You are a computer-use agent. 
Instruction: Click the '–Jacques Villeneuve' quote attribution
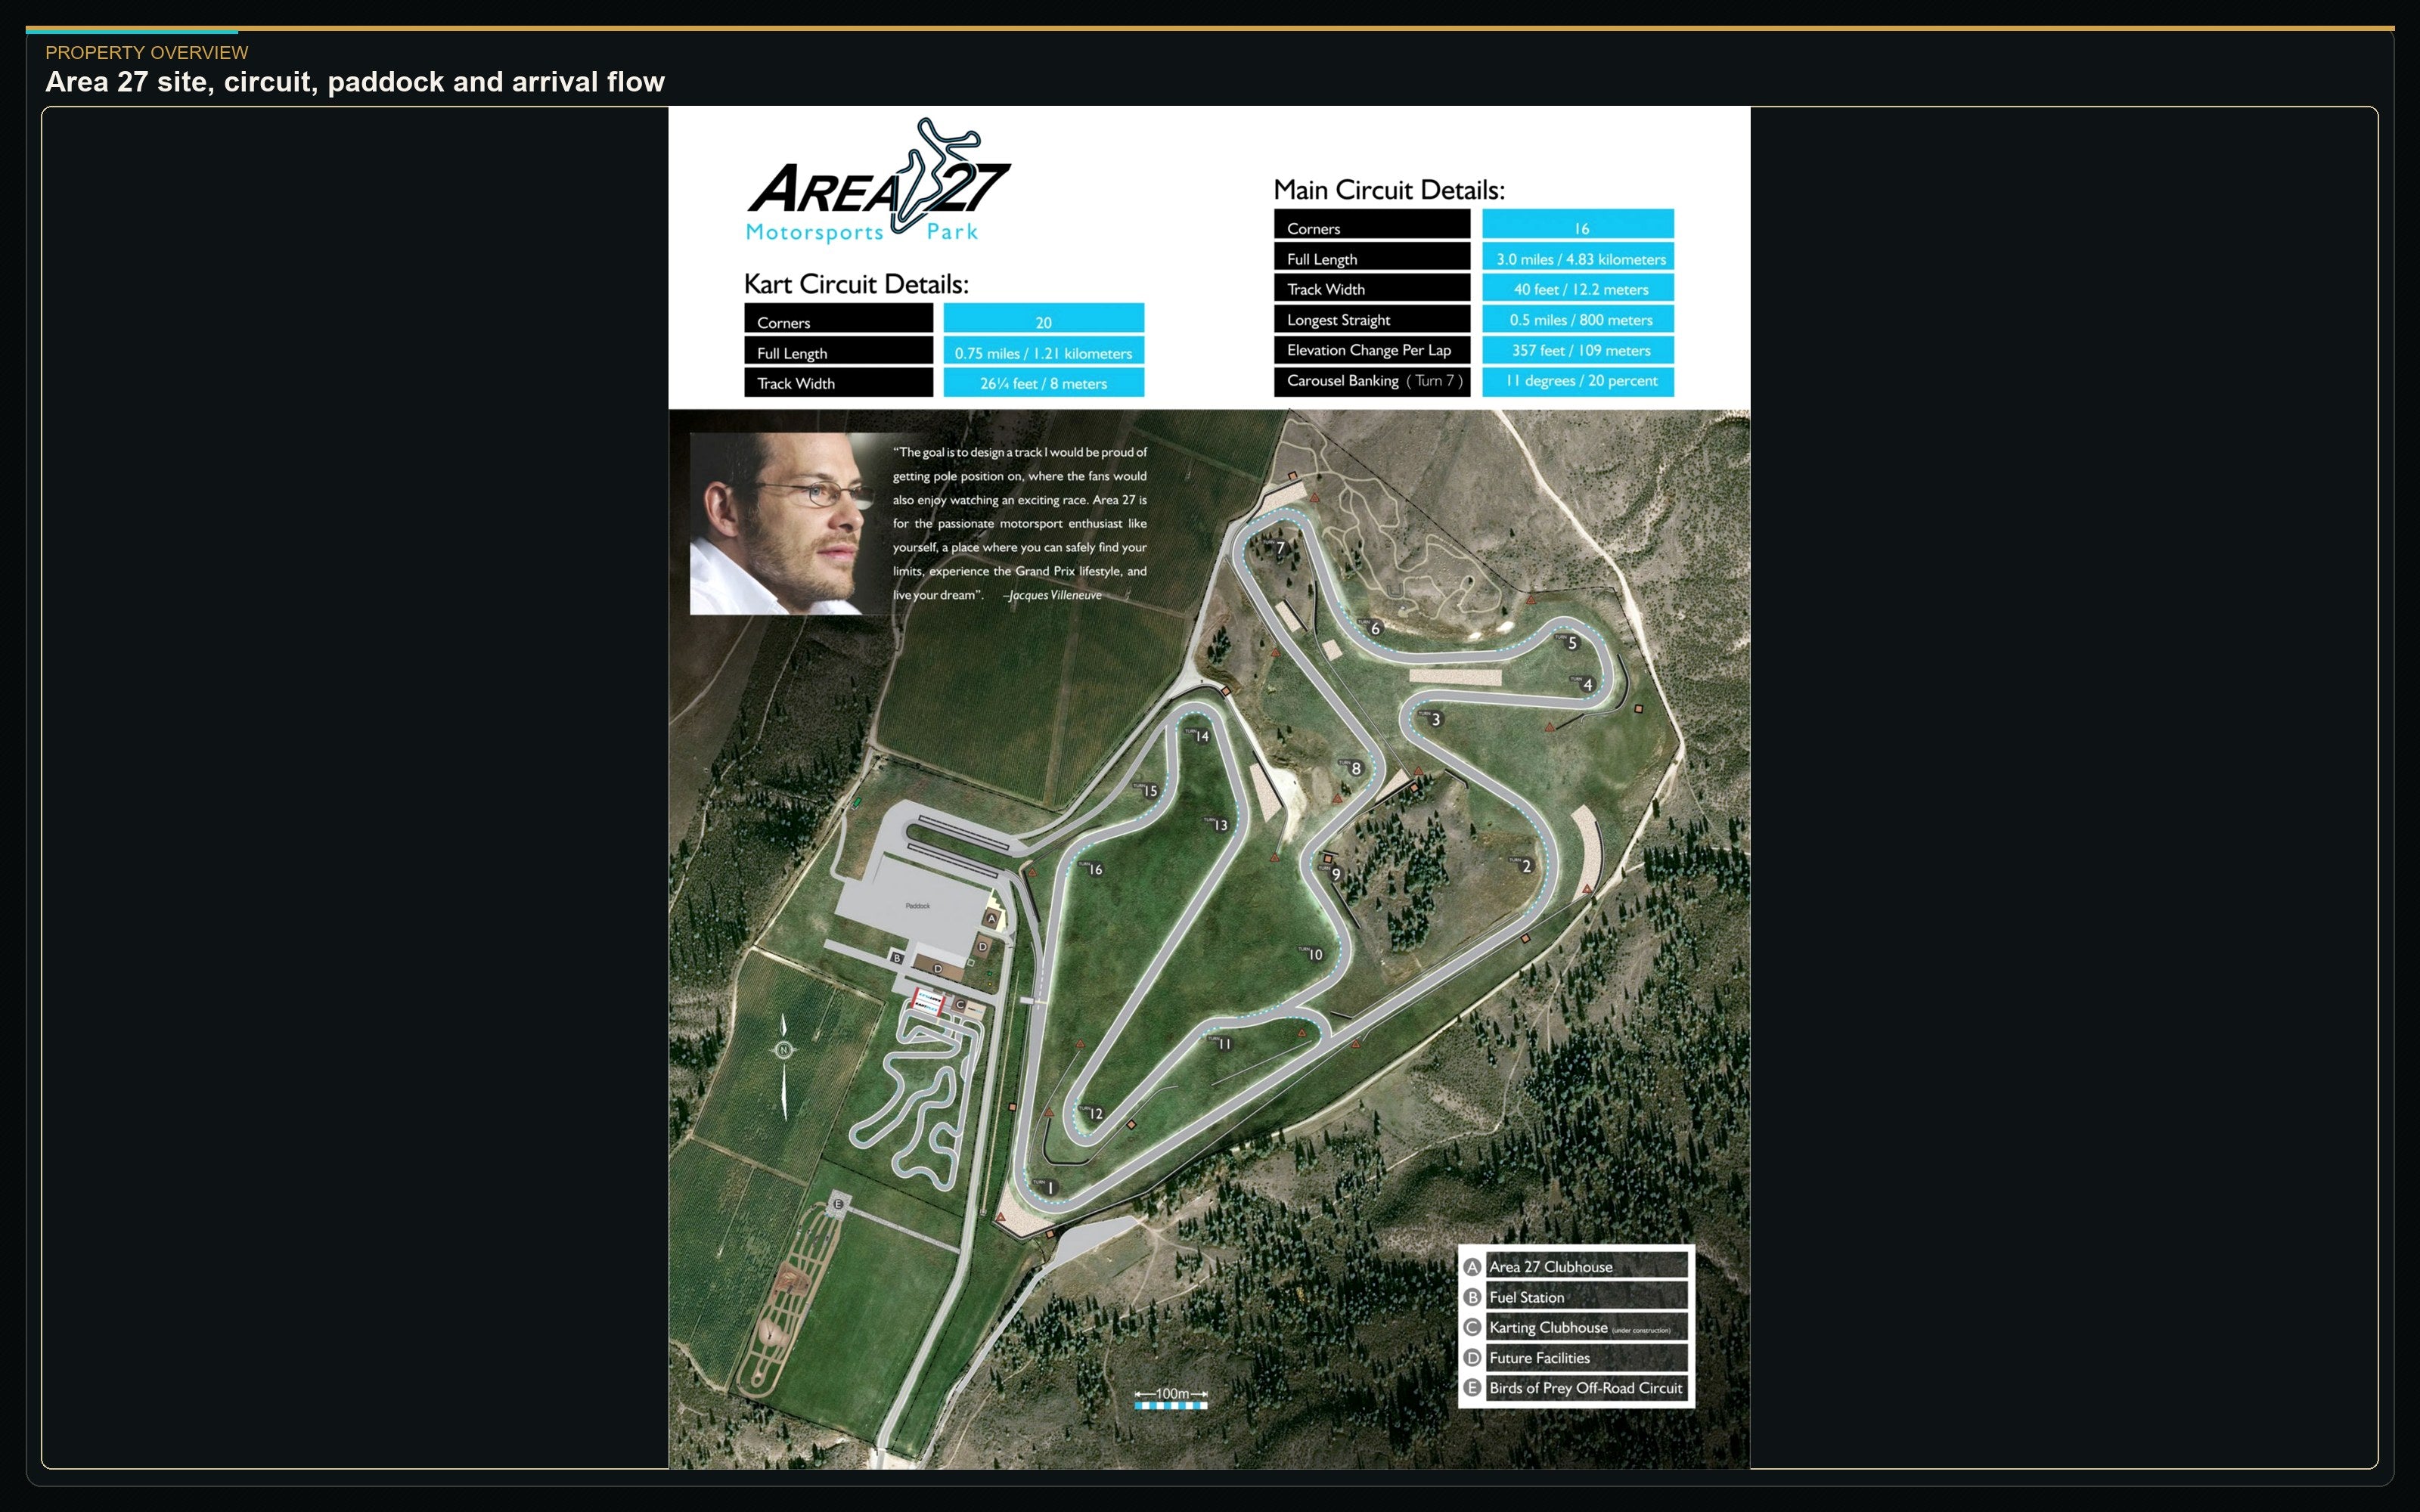(x=1052, y=595)
